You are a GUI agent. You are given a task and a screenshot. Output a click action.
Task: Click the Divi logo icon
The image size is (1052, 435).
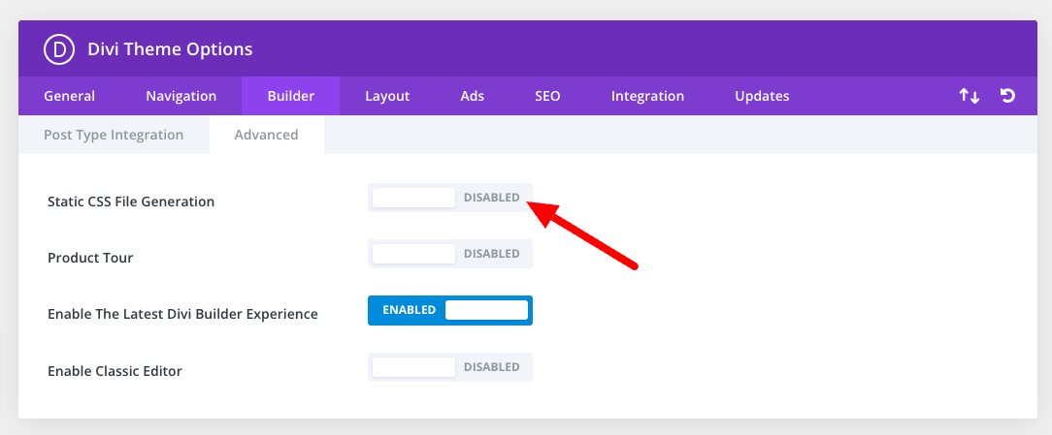[59, 49]
